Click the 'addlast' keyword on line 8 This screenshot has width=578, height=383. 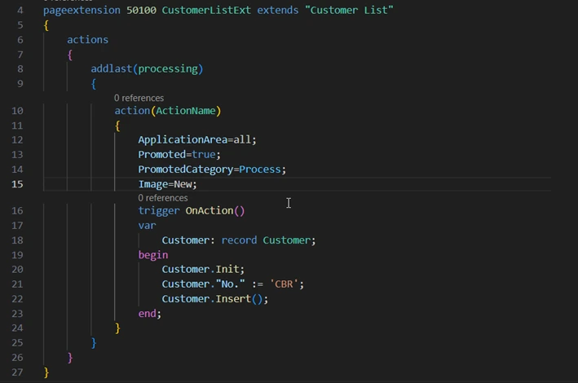tap(112, 69)
